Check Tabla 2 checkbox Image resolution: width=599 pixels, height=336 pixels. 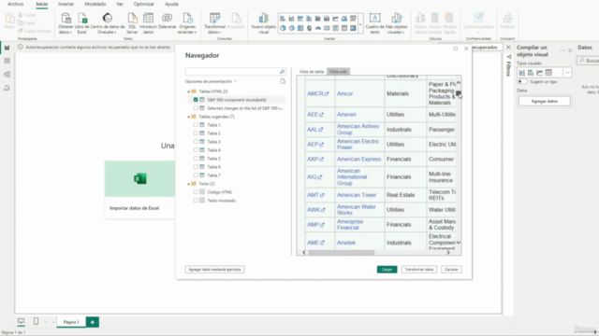(196, 133)
